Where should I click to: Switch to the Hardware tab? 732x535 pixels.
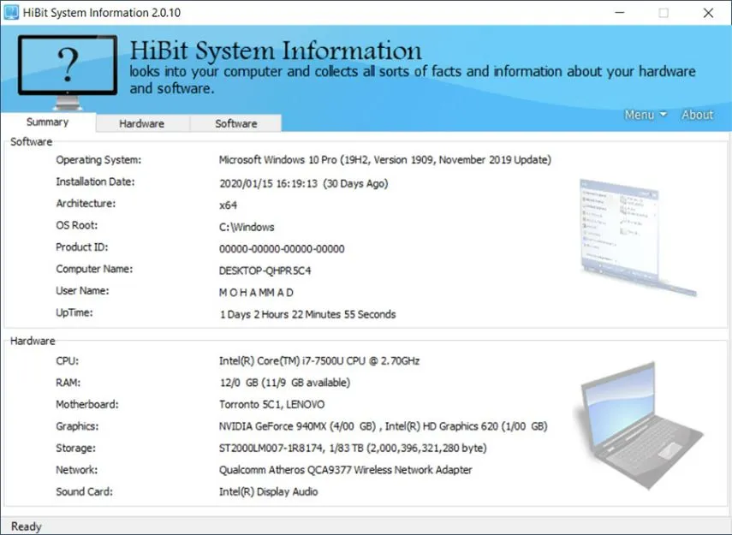(142, 122)
